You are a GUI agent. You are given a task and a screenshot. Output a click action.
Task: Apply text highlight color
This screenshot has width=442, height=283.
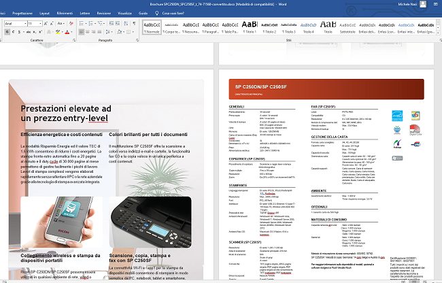tap(58, 32)
